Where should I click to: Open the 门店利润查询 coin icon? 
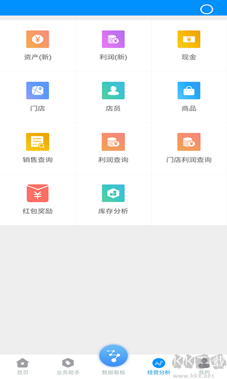[189, 142]
